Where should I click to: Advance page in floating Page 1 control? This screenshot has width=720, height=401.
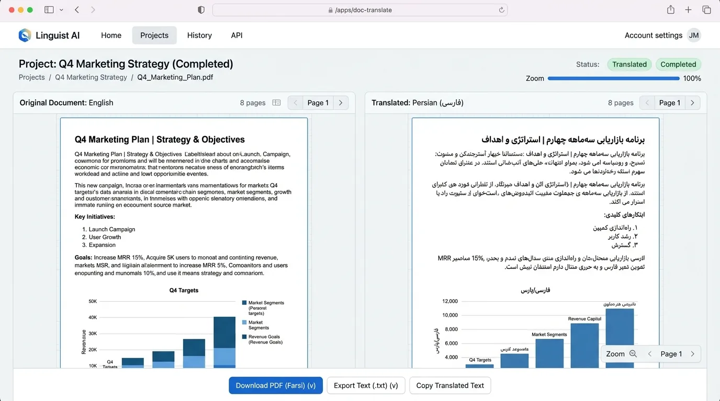click(x=693, y=354)
